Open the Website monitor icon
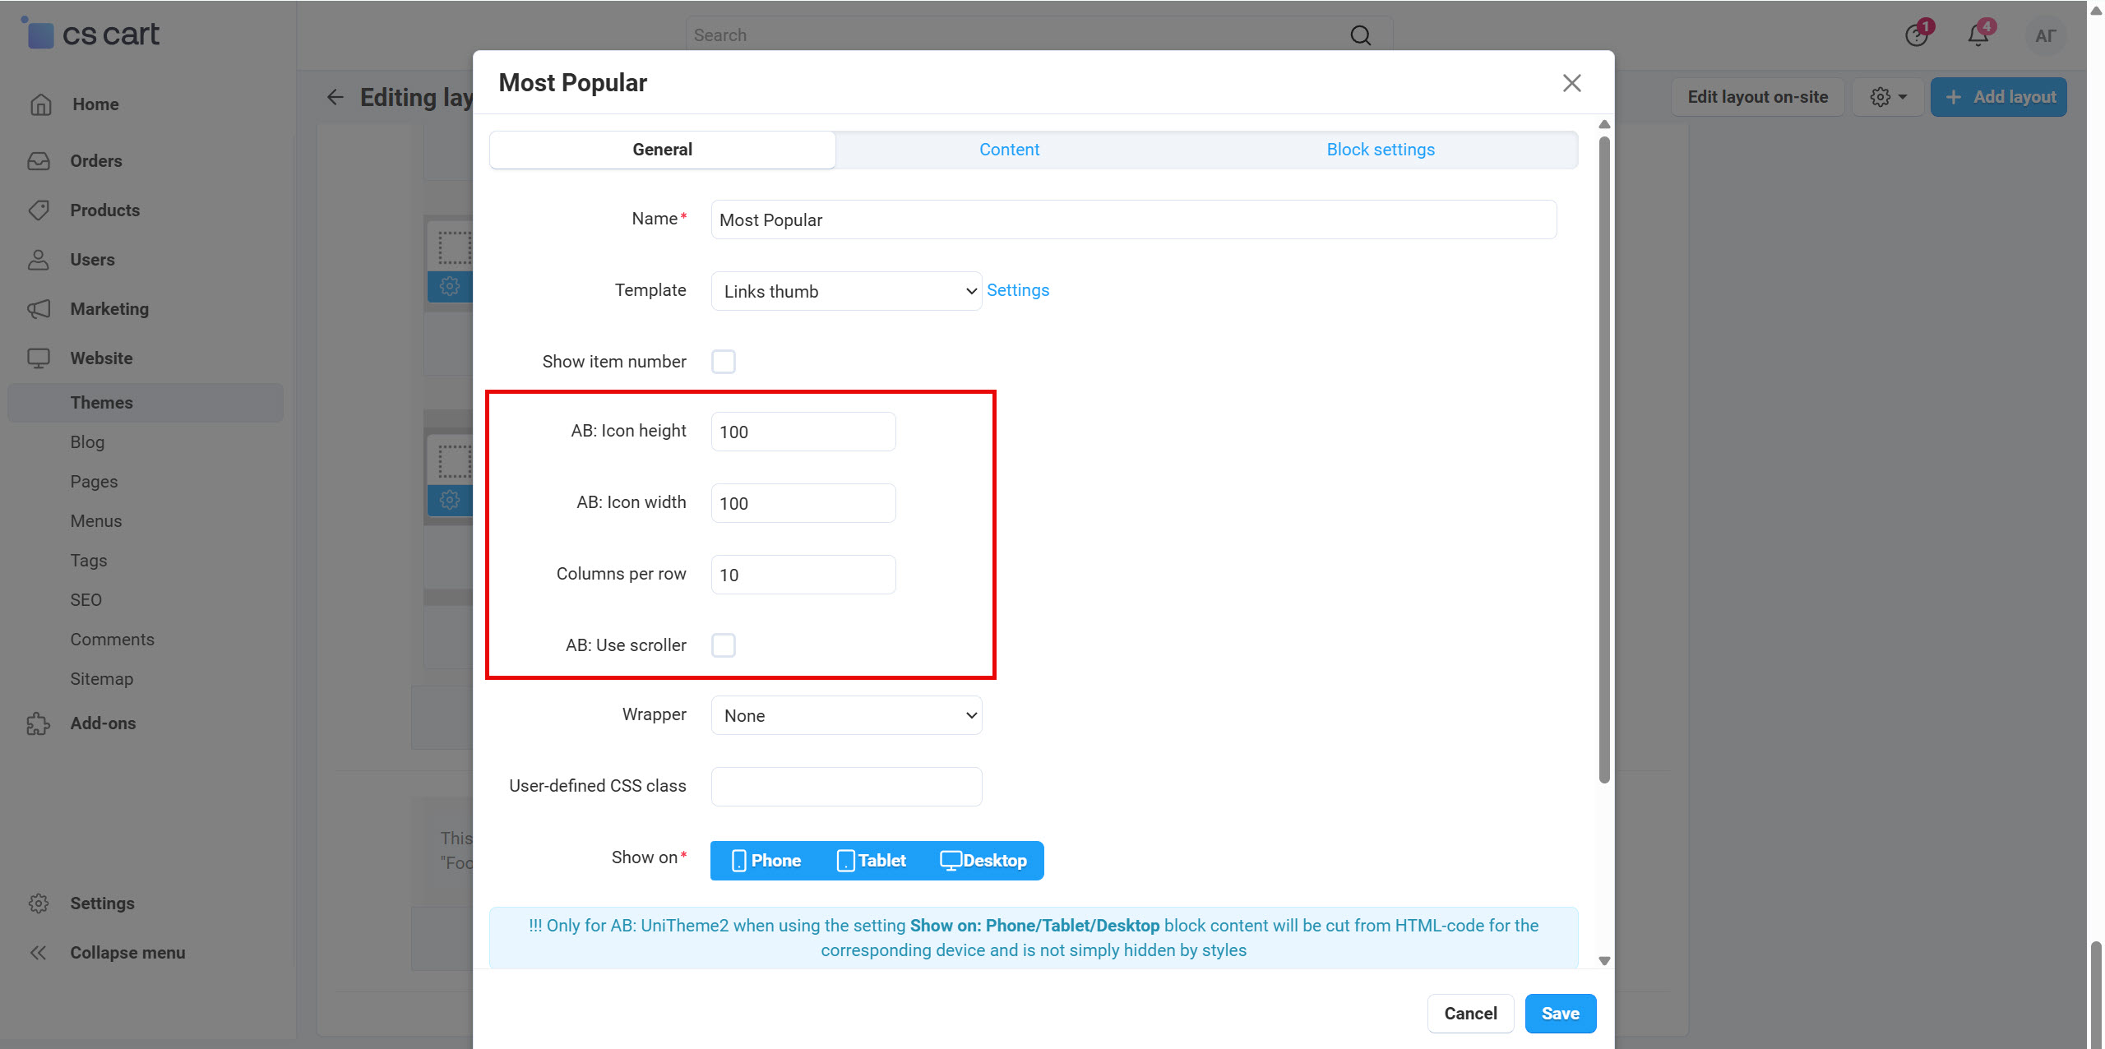 click(x=39, y=358)
